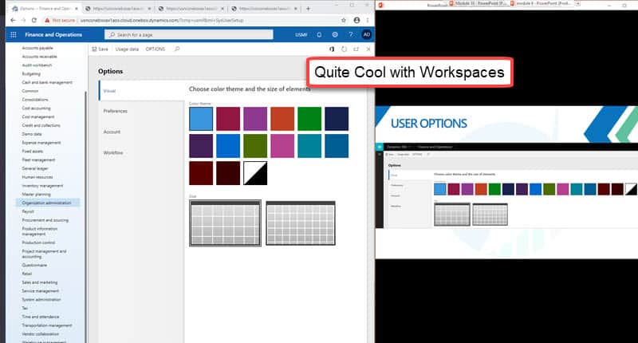This screenshot has height=343, width=638.
Task: Open the Accounts payable module
Action: [37, 48]
